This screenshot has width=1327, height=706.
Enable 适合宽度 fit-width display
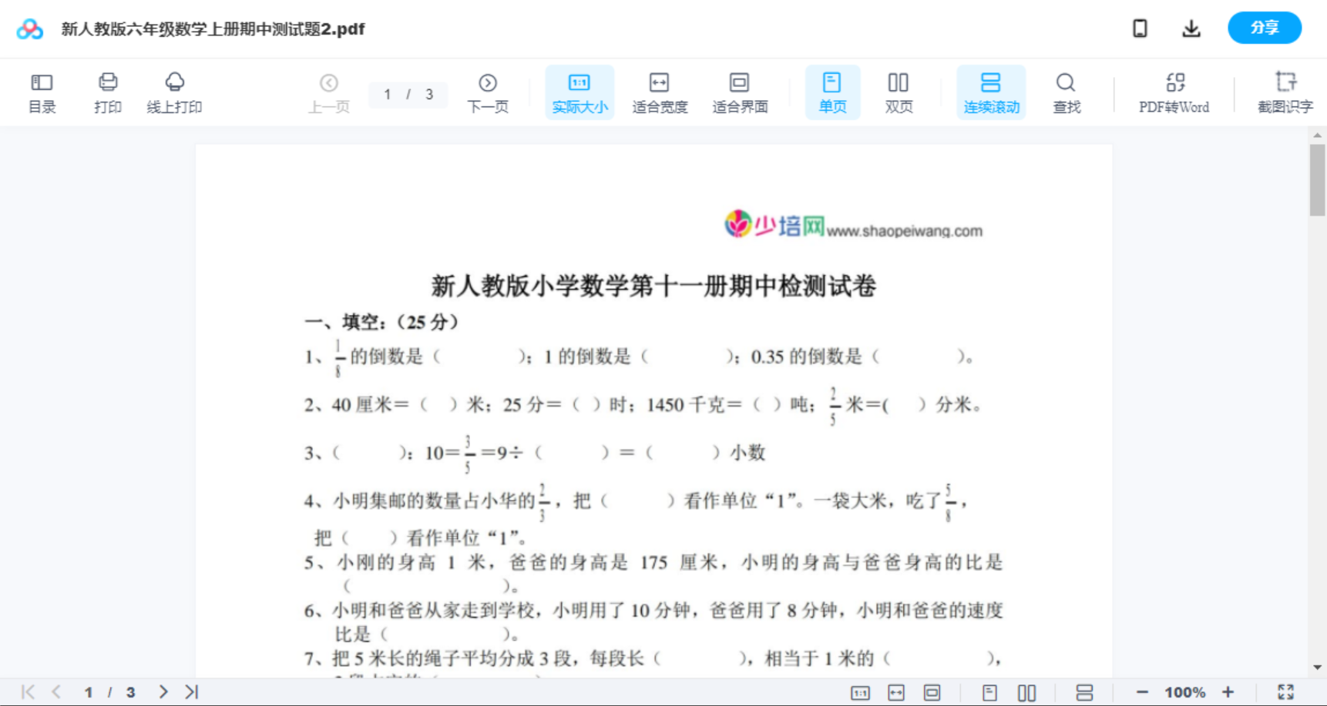[660, 91]
